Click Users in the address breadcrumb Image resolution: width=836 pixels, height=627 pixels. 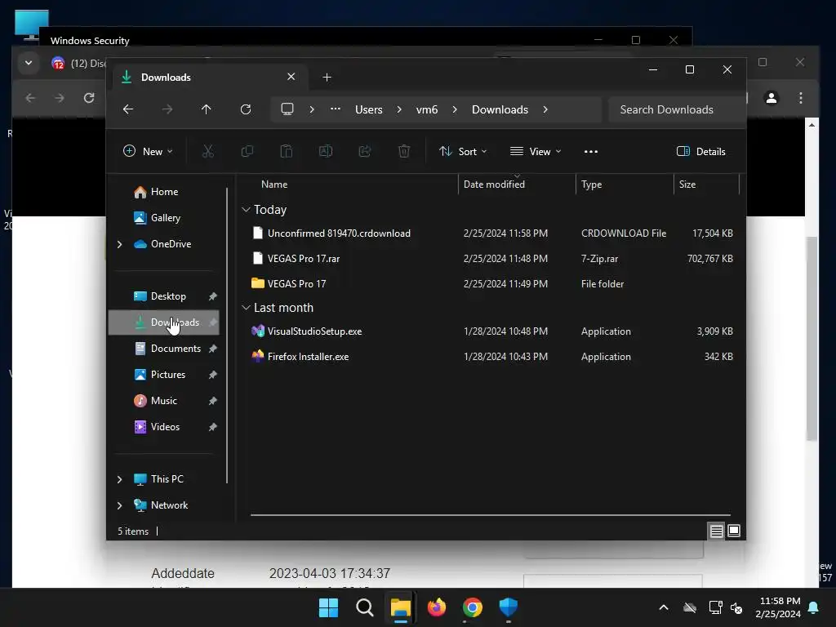(x=369, y=109)
